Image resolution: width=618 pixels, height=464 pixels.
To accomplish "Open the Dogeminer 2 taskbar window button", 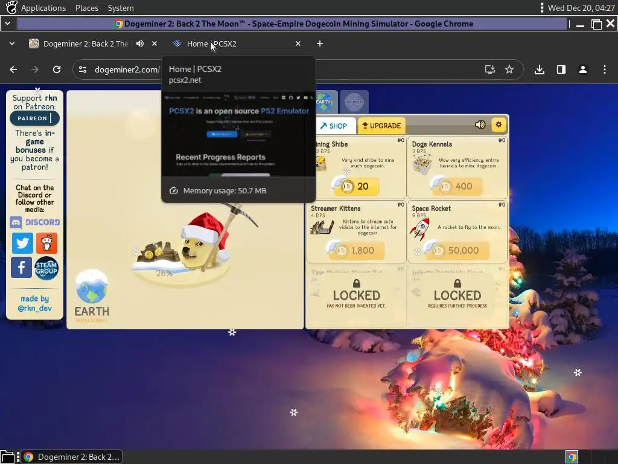I will pyautogui.click(x=72, y=457).
